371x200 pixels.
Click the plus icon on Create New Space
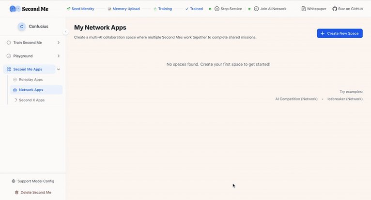(x=322, y=33)
